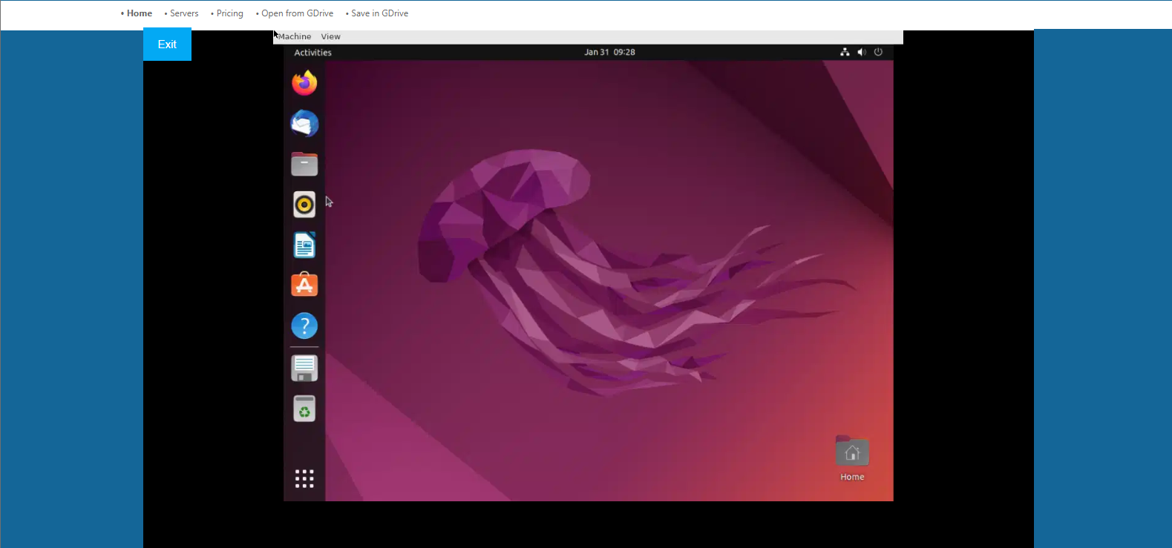Click Save in GDrive

pyautogui.click(x=380, y=13)
